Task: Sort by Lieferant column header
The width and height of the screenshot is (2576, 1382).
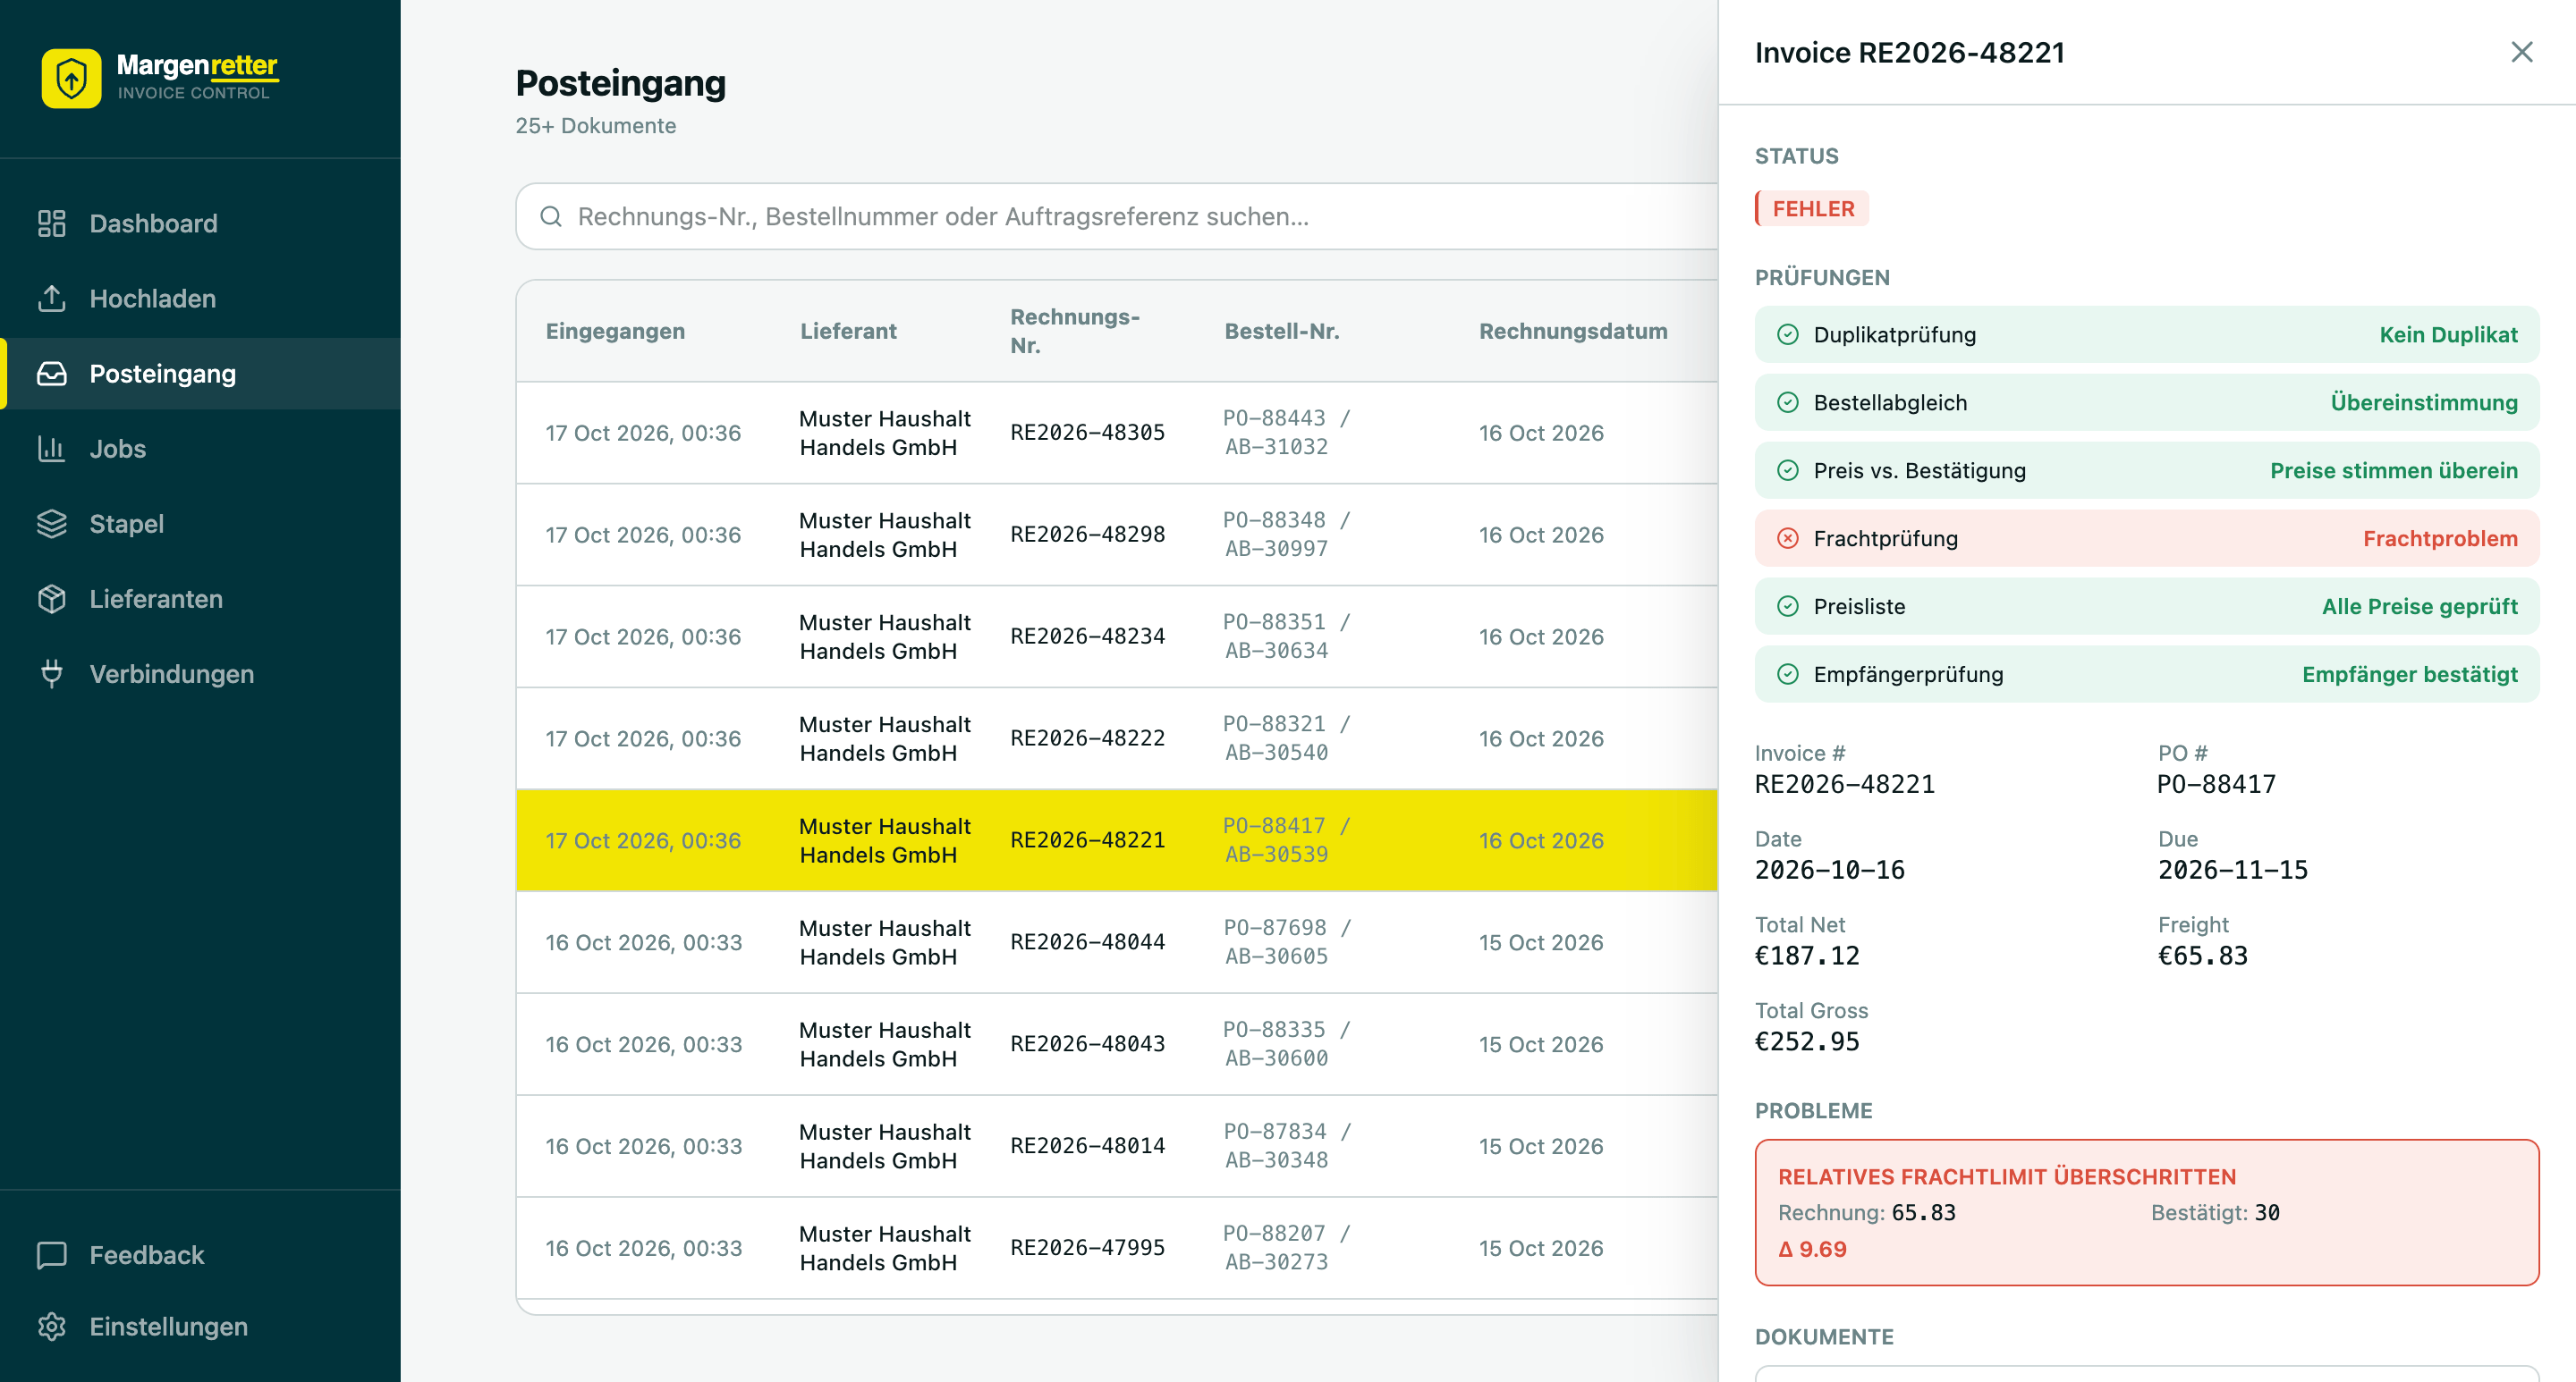Action: pyautogui.click(x=848, y=331)
